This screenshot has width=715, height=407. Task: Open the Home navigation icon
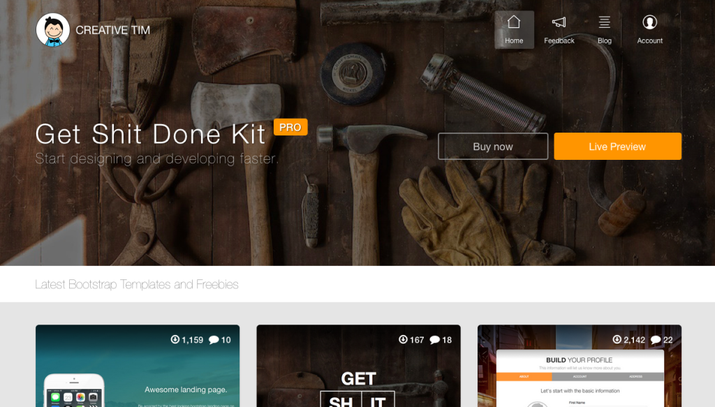514,22
